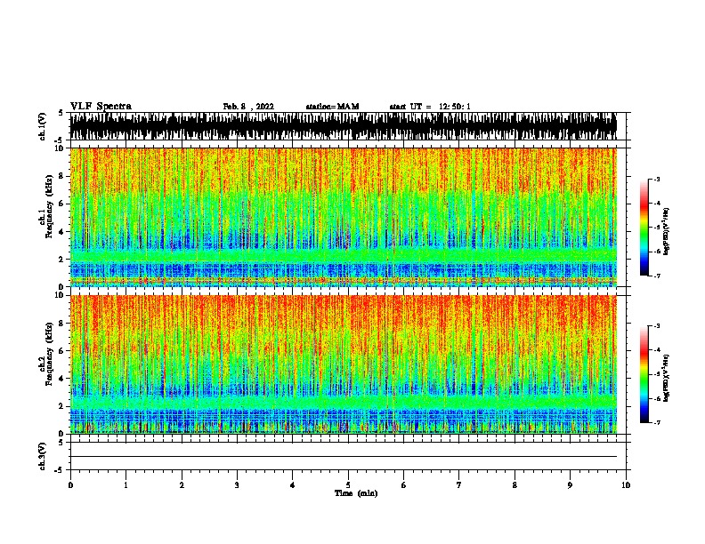The height and width of the screenshot is (544, 705).
Task: Select the "ch.1(V)" axis label
Action: coord(43,126)
